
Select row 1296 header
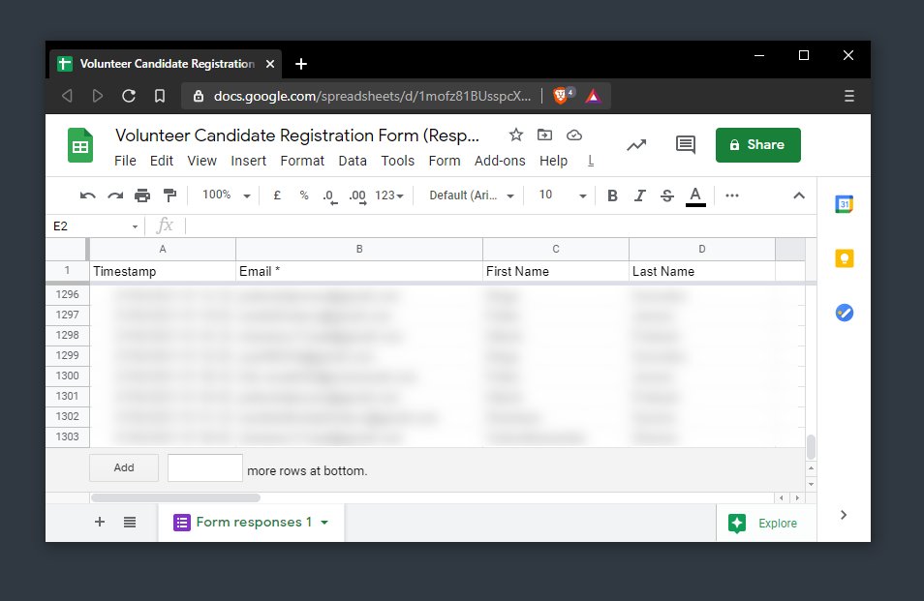pyautogui.click(x=67, y=294)
